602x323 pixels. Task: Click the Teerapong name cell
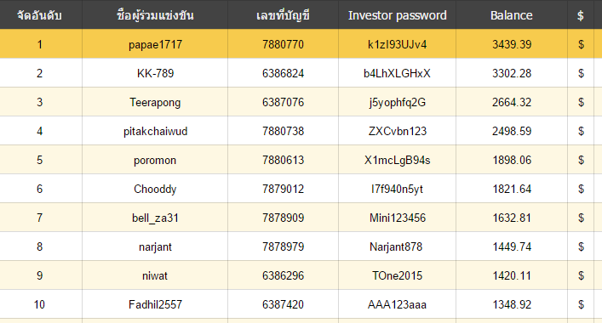155,102
